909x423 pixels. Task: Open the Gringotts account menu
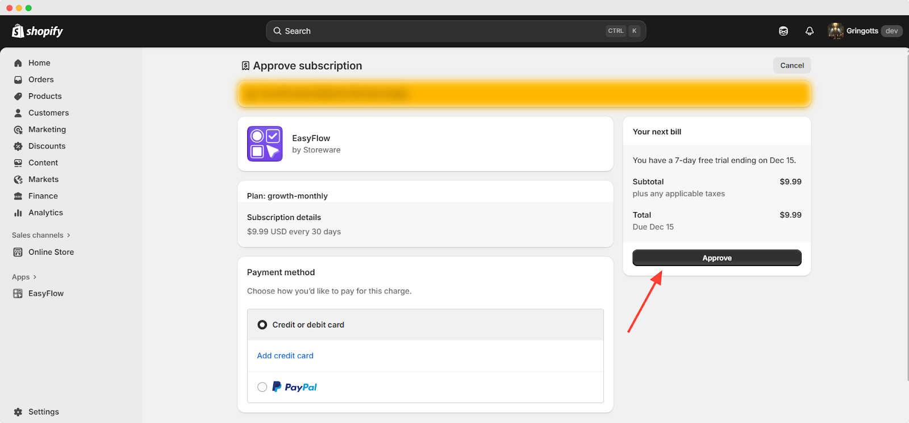click(x=865, y=31)
